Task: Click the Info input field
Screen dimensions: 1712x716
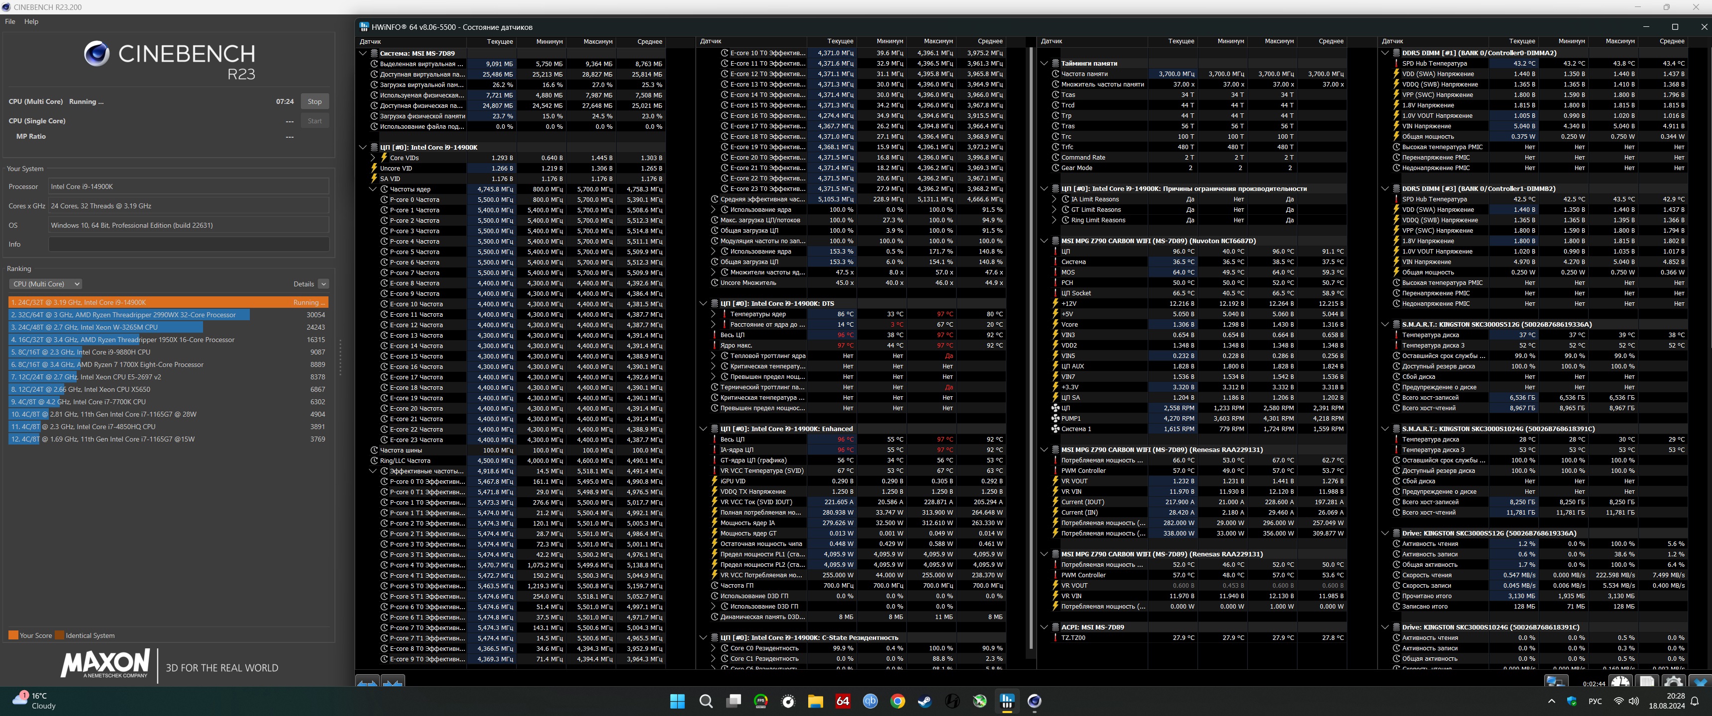Action: click(x=189, y=245)
